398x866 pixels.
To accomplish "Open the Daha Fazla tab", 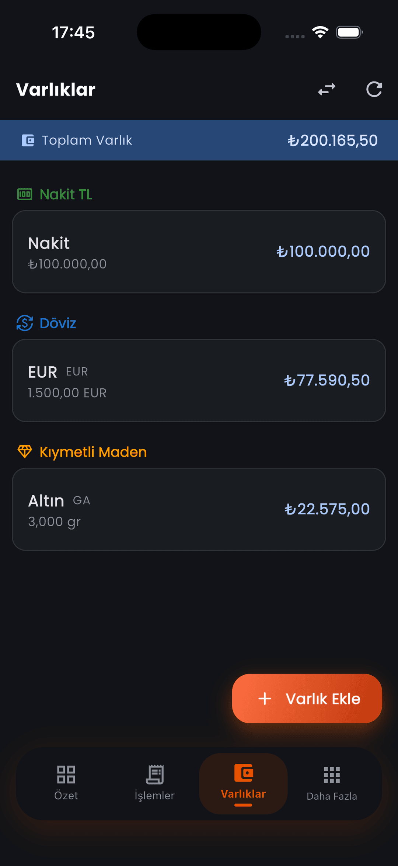I will tap(332, 783).
